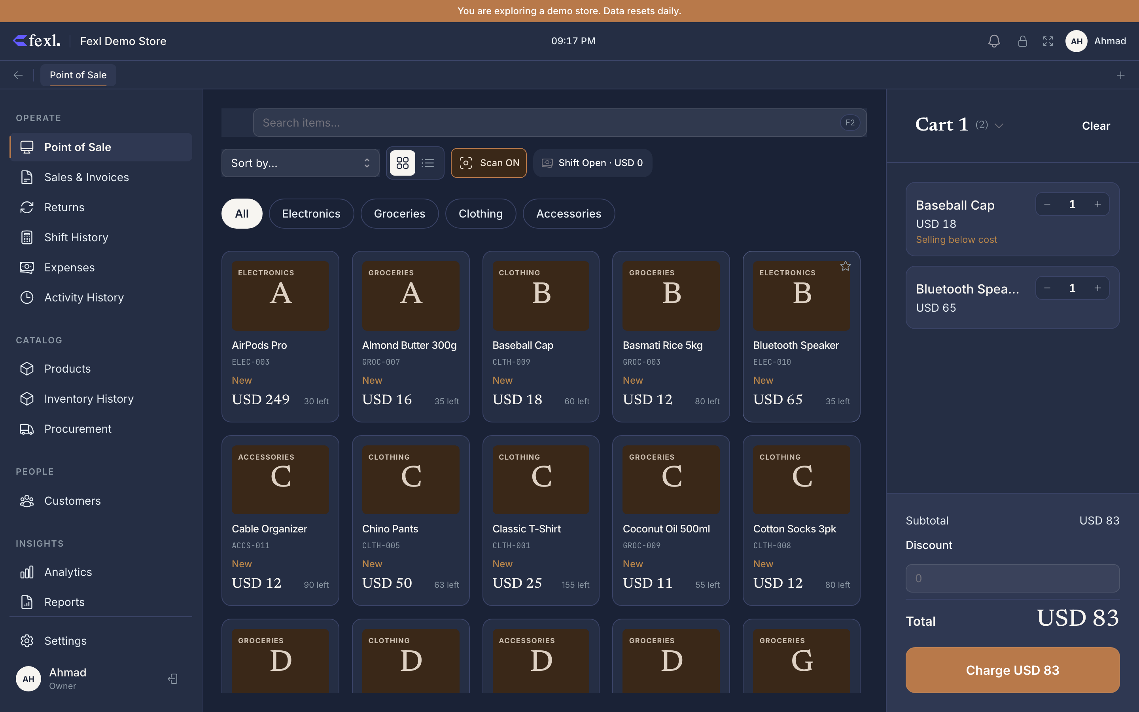
Task: Increase Baseball Cap quantity
Action: pyautogui.click(x=1097, y=205)
